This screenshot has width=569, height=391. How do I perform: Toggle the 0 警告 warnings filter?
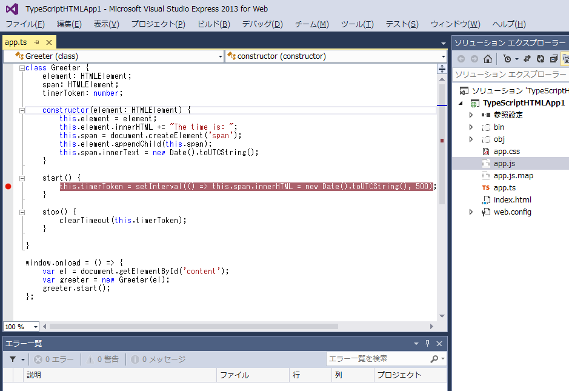click(x=102, y=359)
